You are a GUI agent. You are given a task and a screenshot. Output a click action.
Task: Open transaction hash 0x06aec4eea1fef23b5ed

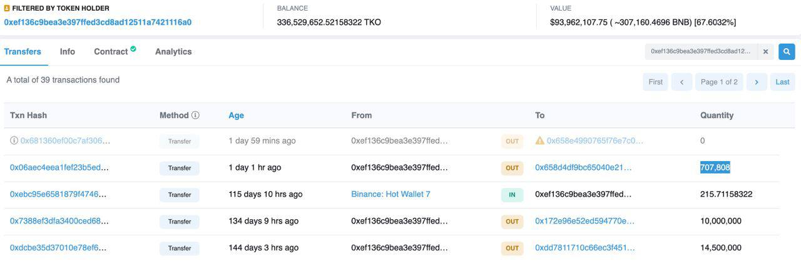click(x=59, y=167)
